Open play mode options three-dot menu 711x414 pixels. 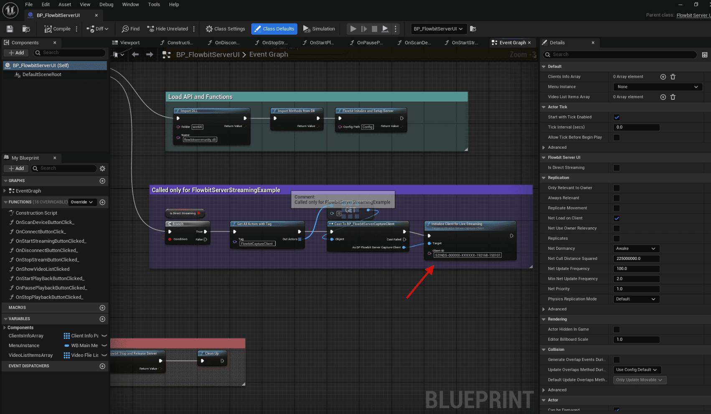[x=396, y=29]
